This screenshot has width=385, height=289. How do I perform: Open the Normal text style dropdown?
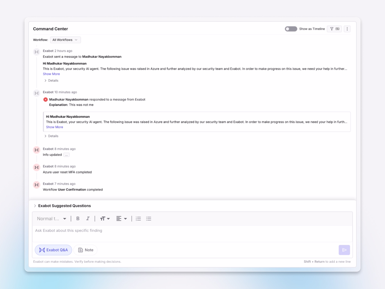click(52, 219)
